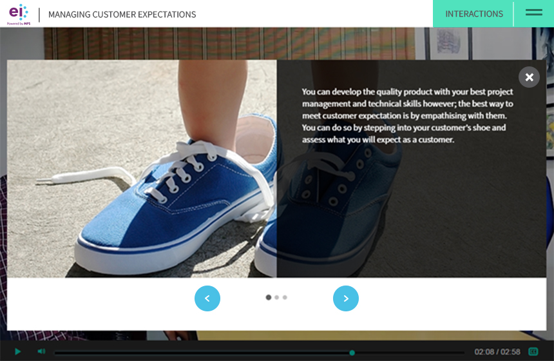The height and width of the screenshot is (361, 554).
Task: Click the INTERACTIONS button
Action: (x=473, y=14)
